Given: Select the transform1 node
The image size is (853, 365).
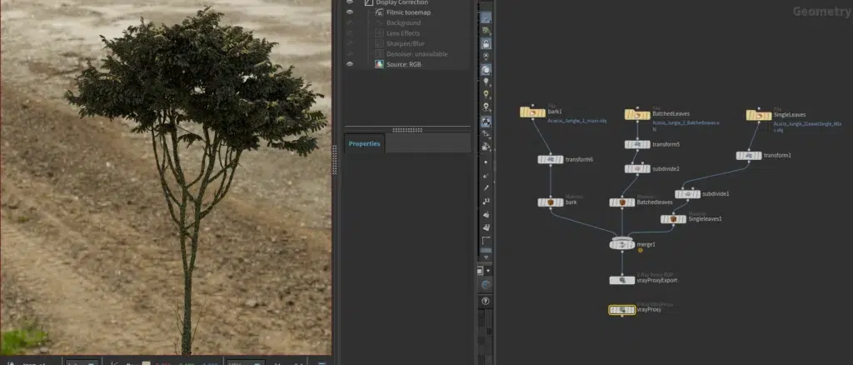Looking at the screenshot, I should (x=749, y=156).
